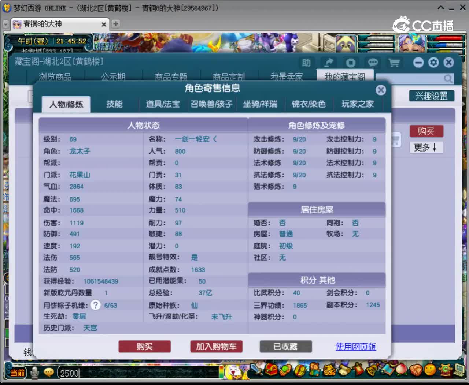
Task: Open the 浏览商品 tab
Action: (55, 76)
